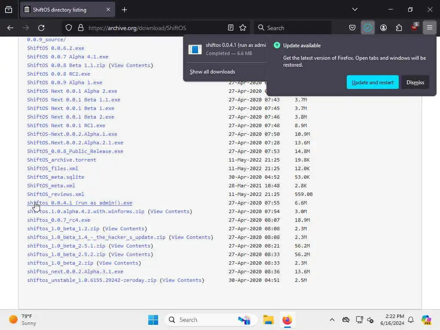Download ShiftOS 0.0.6.2.exe
This screenshot has width=440, height=330.
point(55,48)
